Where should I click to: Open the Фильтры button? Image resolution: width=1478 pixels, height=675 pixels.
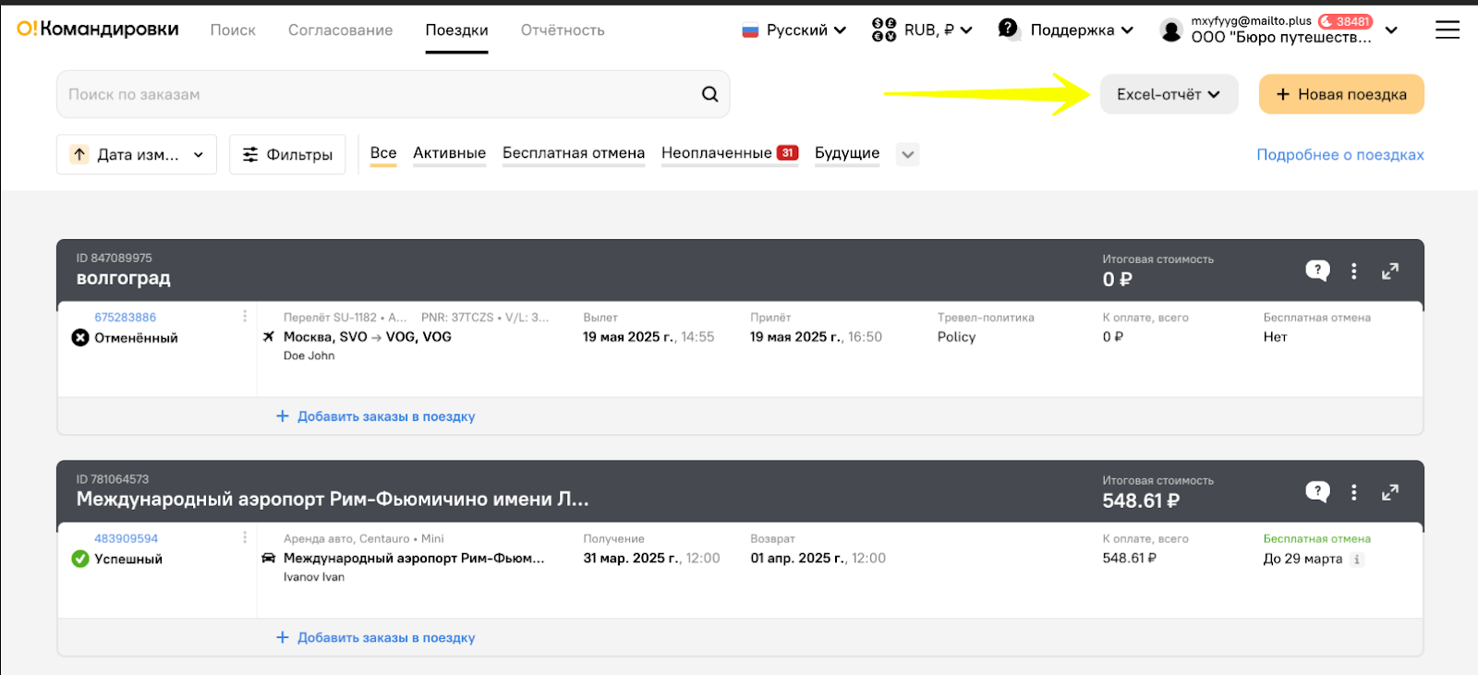(287, 154)
